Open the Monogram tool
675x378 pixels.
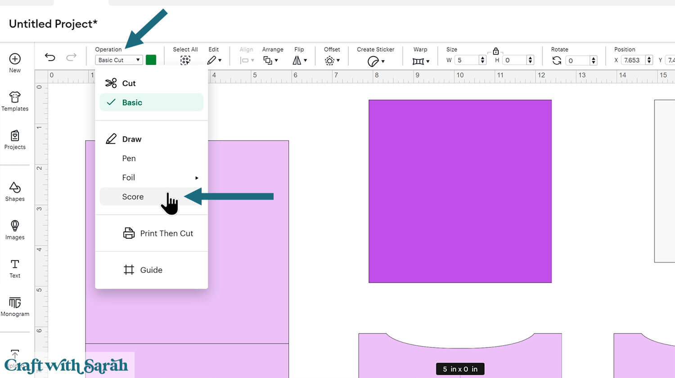pyautogui.click(x=15, y=307)
